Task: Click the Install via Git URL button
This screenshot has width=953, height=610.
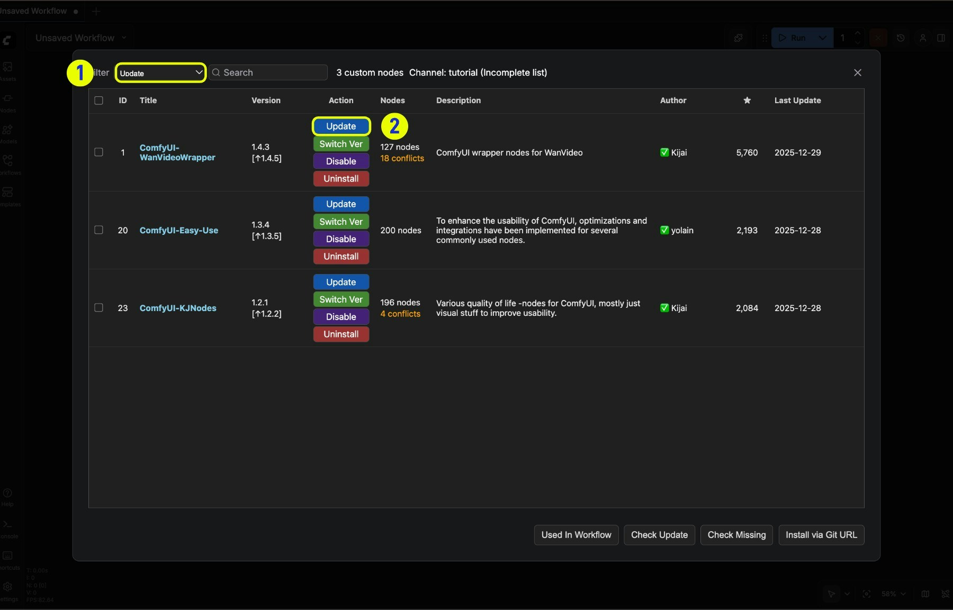Action: (x=821, y=535)
